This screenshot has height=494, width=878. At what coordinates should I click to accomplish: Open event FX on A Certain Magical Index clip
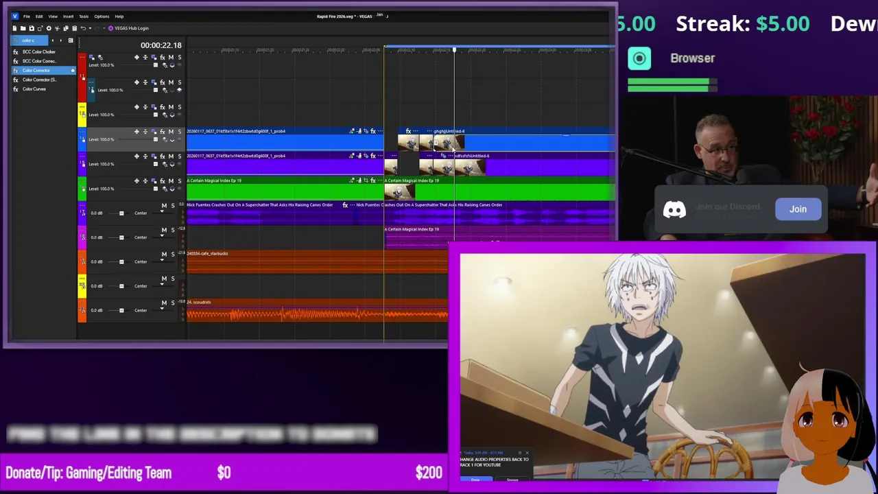tap(372, 180)
